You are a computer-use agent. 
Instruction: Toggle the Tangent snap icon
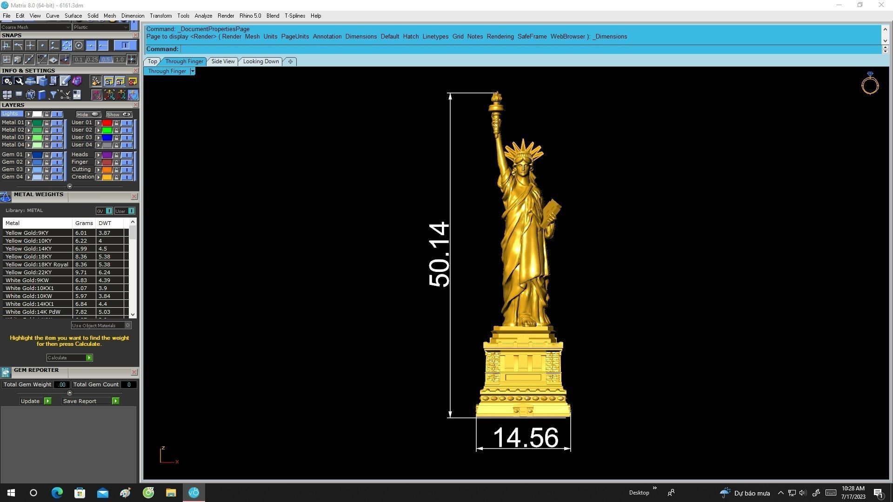tap(18, 46)
